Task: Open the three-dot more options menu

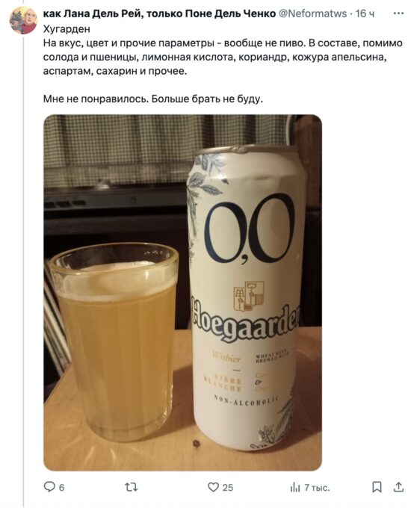Action: [398, 13]
